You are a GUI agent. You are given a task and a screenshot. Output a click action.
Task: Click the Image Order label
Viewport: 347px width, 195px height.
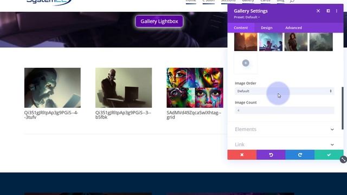click(246, 83)
